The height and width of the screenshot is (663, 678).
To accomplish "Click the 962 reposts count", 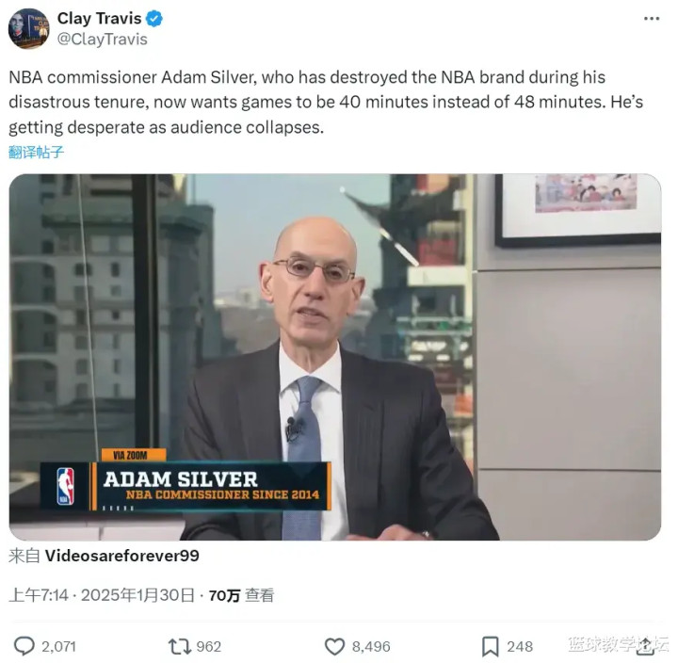I will tap(209, 647).
